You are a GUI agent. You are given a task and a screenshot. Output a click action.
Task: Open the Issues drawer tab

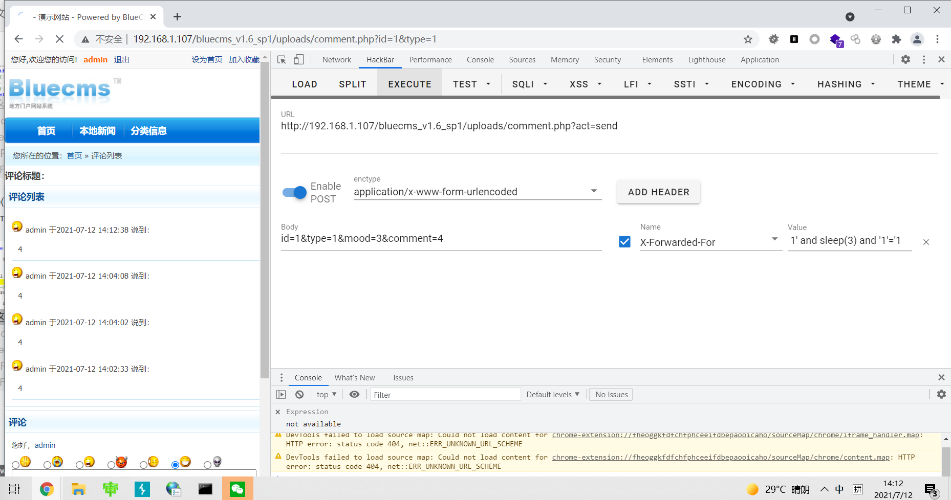click(403, 377)
